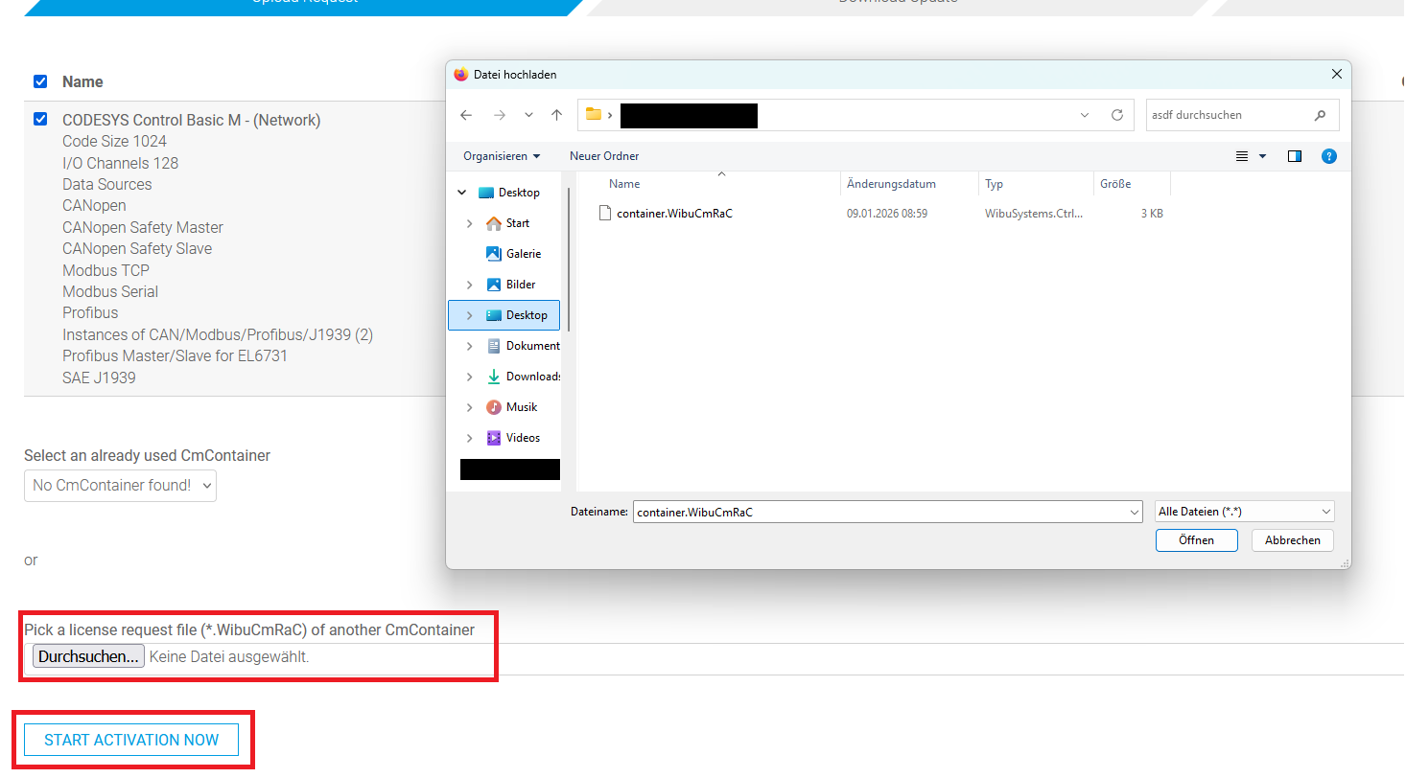Refresh the folder listing
The width and height of the screenshot is (1406, 778).
(x=1116, y=115)
